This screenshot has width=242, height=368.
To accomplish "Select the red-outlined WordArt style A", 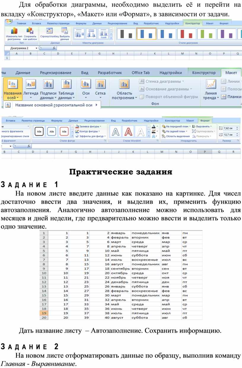I will [x=128, y=131].
